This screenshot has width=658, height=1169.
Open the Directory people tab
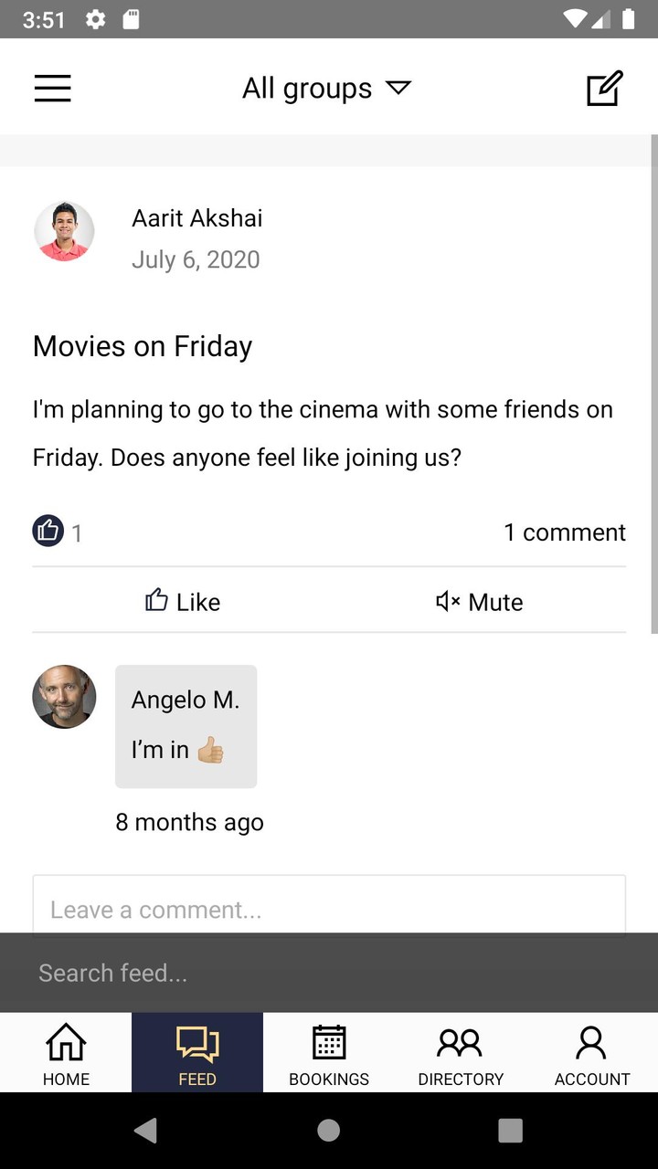[x=461, y=1052]
